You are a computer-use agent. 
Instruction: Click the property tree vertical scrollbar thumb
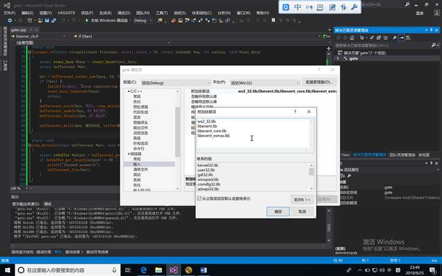(x=177, y=131)
